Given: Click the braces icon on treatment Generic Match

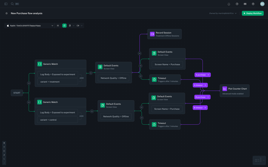Looking at the screenshot, I should click(x=40, y=64).
